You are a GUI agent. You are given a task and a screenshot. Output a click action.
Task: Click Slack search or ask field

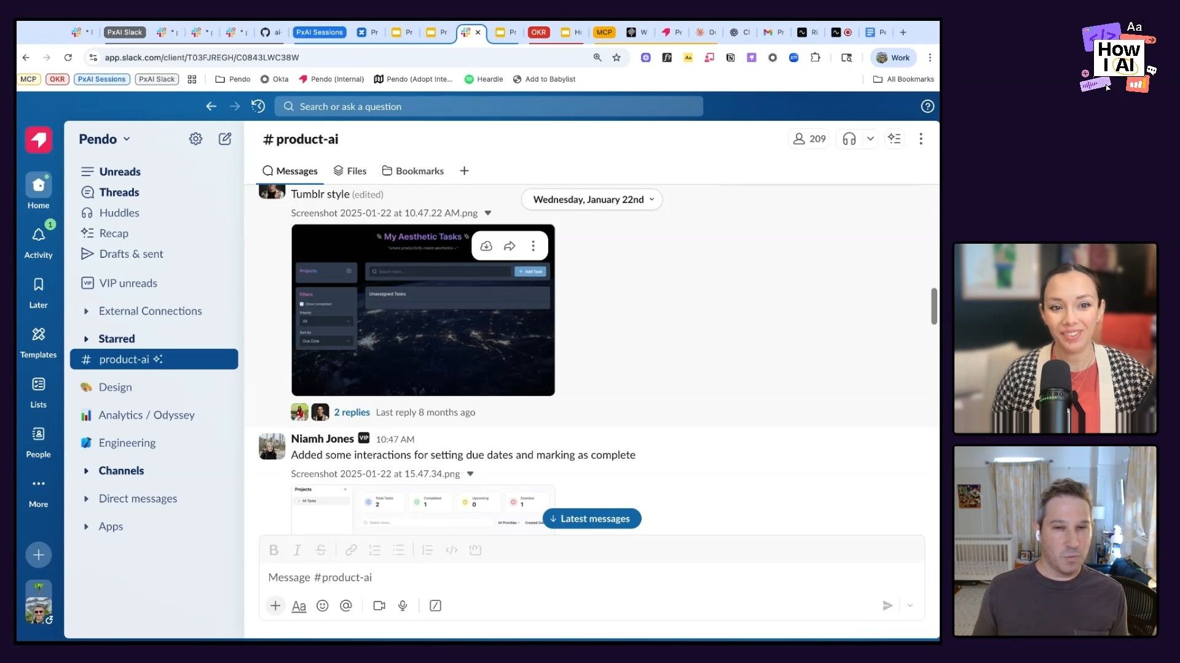(489, 106)
